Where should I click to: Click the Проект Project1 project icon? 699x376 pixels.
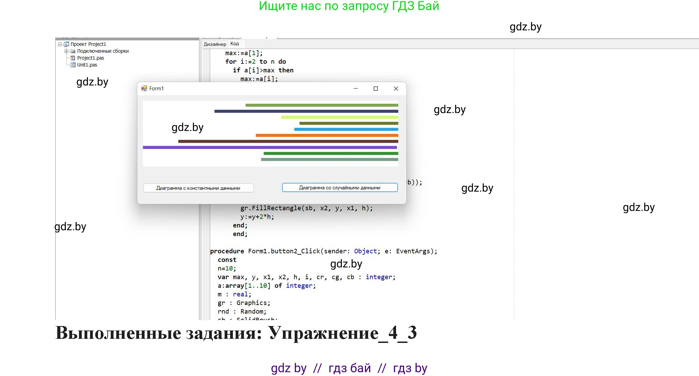[67, 44]
